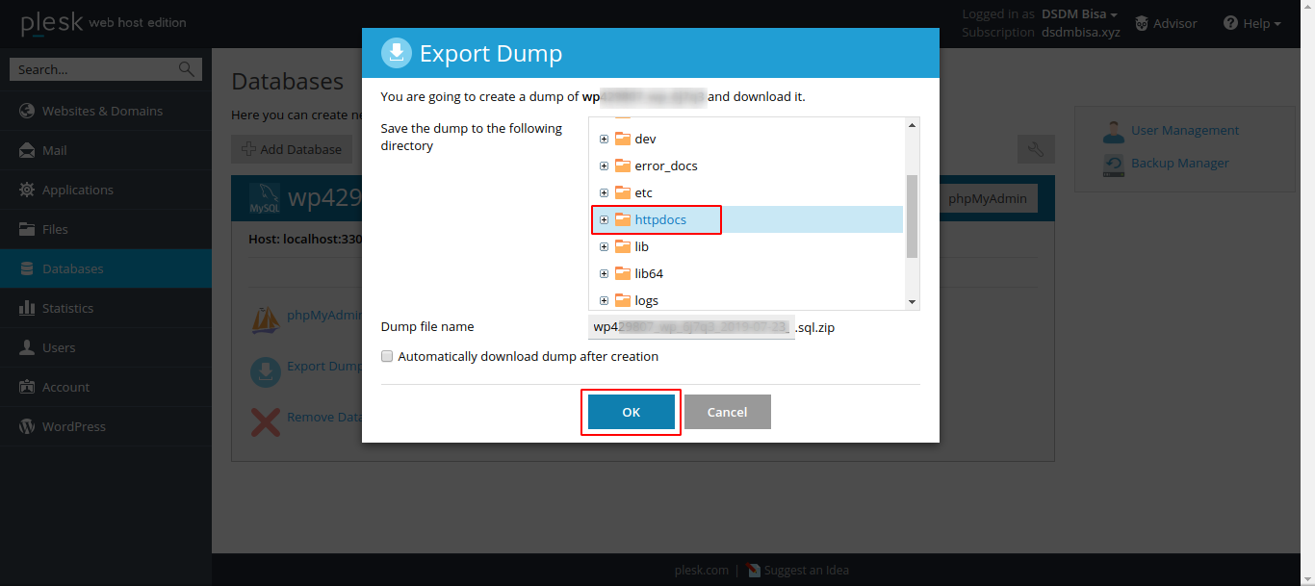Open Applications section in sidebar
The width and height of the screenshot is (1315, 586).
tap(106, 190)
